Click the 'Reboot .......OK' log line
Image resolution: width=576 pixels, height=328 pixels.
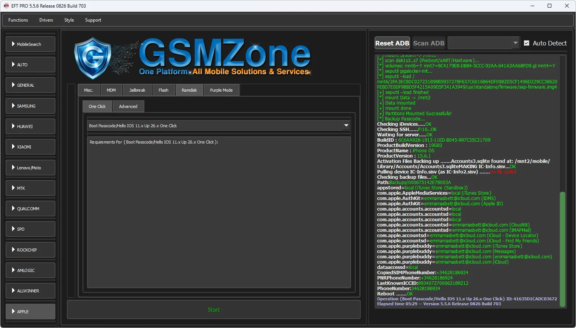point(395,294)
